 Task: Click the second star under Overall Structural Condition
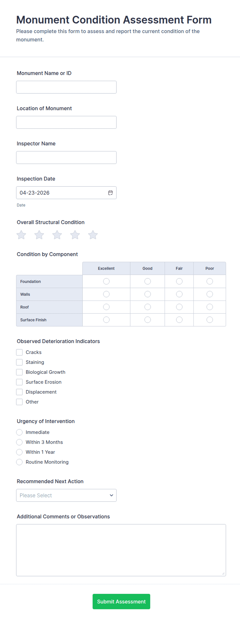pos(39,235)
